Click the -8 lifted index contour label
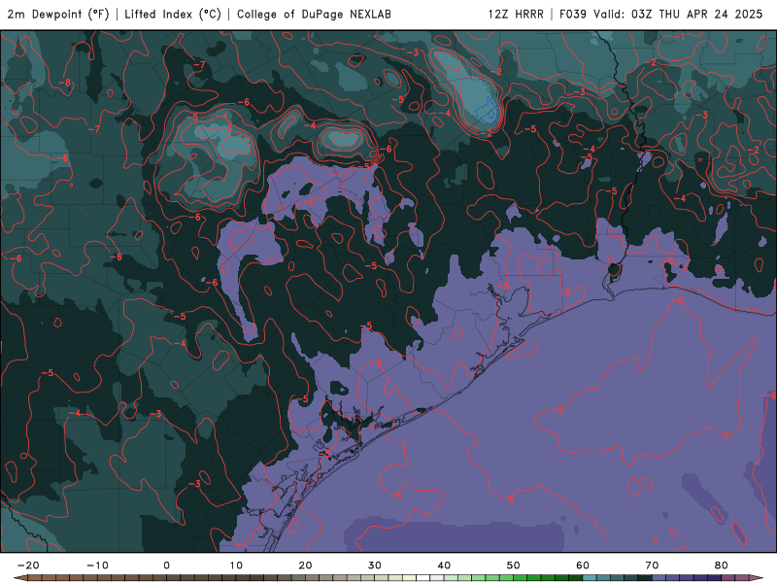Viewport: 777px width, 583px height. click(x=65, y=83)
